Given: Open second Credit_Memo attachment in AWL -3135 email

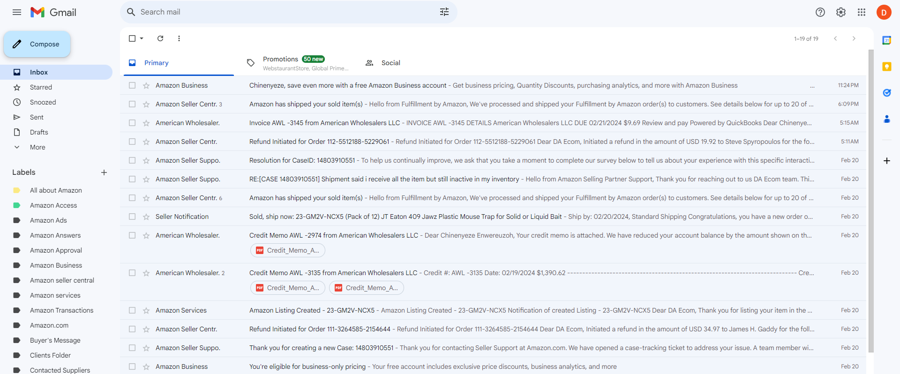Looking at the screenshot, I should 367,288.
